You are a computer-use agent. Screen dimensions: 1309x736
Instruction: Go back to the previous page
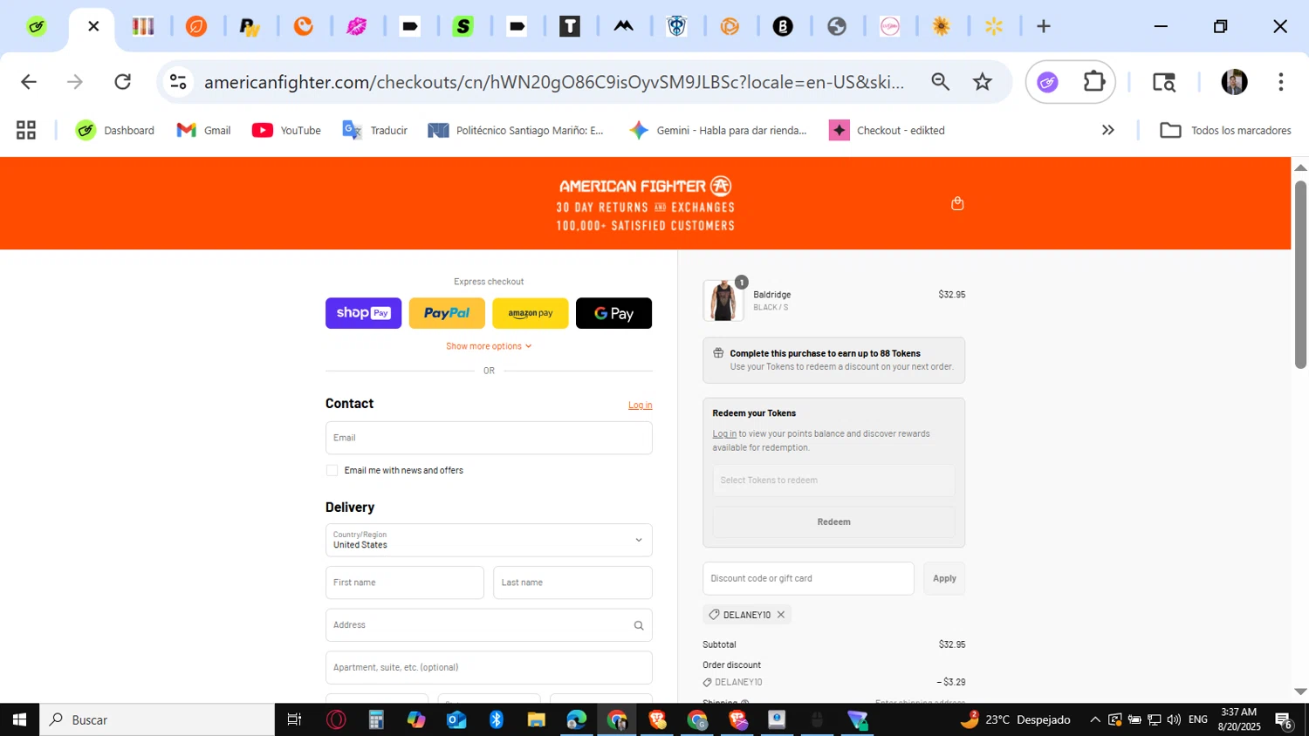coord(29,82)
